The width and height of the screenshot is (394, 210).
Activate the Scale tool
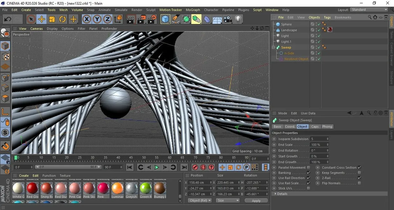52,19
